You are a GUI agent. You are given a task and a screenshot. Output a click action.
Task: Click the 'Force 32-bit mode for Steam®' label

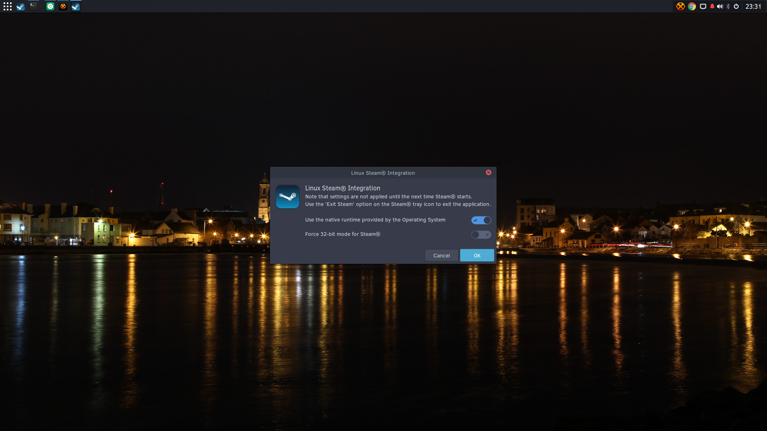coord(343,234)
